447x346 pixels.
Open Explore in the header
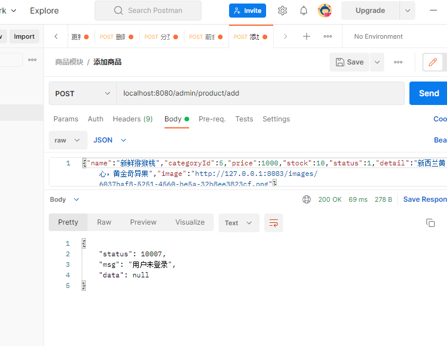44,11
